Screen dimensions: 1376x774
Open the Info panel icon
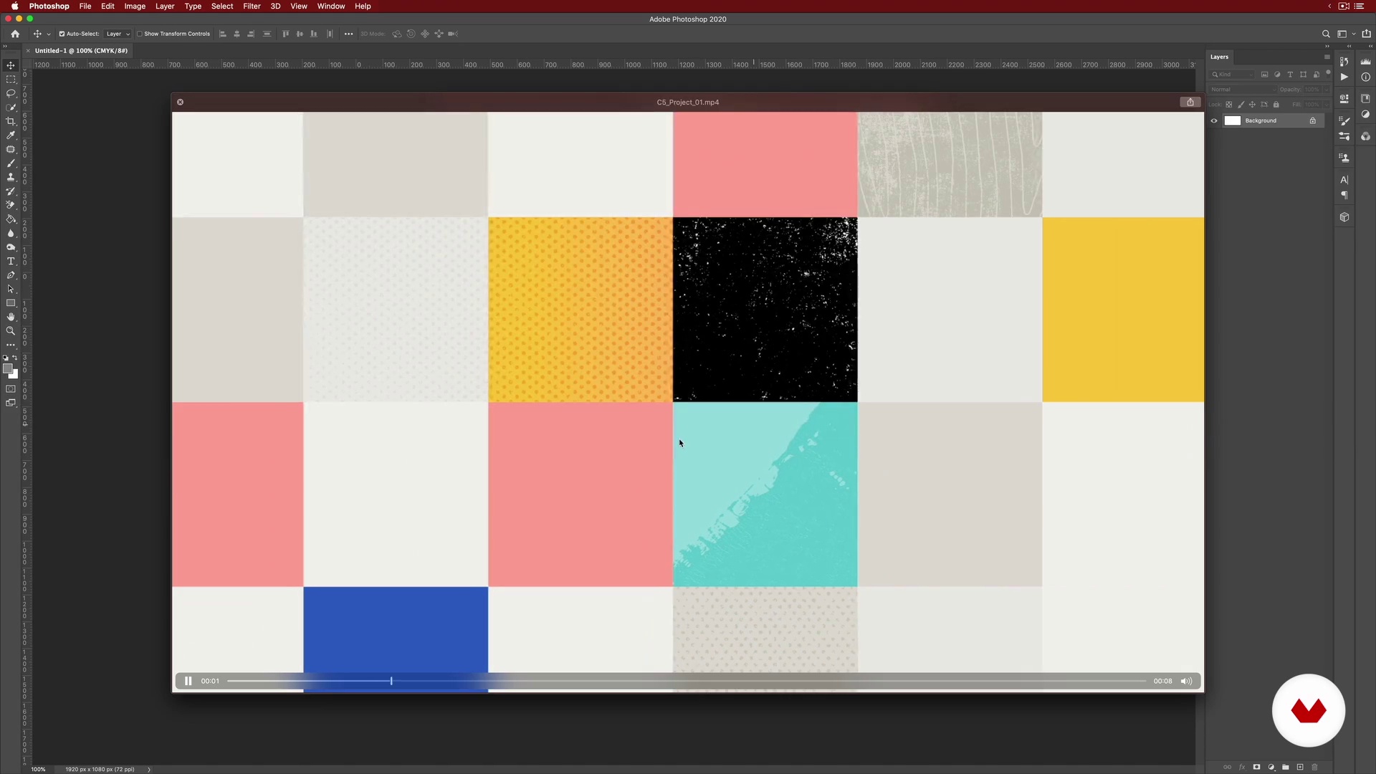click(1366, 77)
